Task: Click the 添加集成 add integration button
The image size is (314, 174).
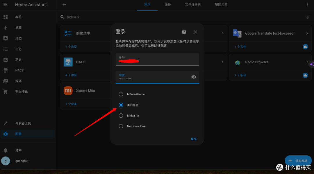Action: [298, 161]
